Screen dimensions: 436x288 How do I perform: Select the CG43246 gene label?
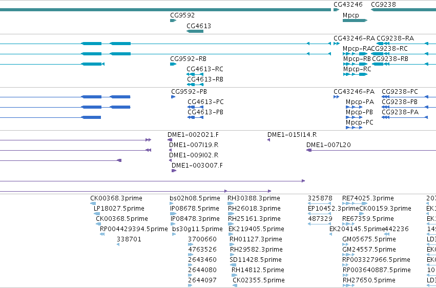(x=348, y=5)
